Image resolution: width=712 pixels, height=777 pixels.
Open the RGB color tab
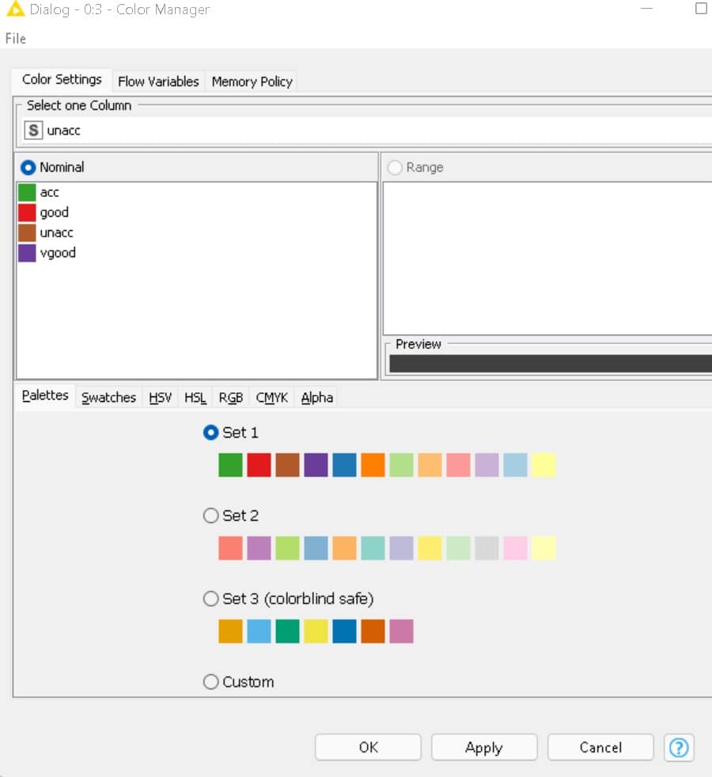coord(230,397)
